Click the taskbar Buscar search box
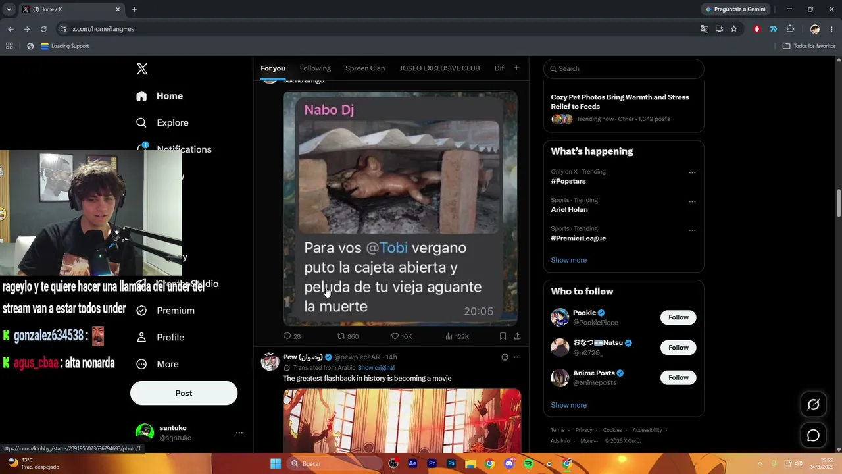Viewport: 842px width, 474px height. click(334, 463)
